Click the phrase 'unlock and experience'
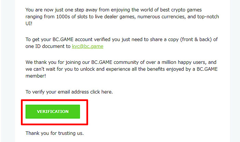Image resolution: width=240 pixels, height=142 pixels. 105,69
